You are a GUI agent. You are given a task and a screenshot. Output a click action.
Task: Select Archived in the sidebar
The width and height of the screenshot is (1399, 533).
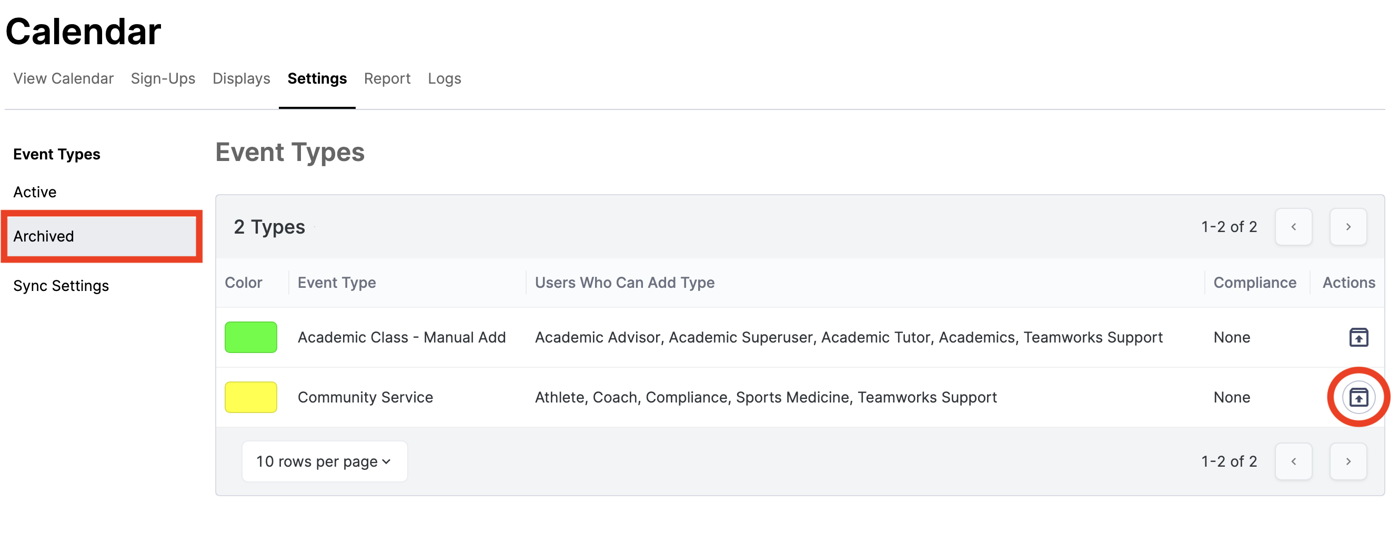(x=44, y=236)
